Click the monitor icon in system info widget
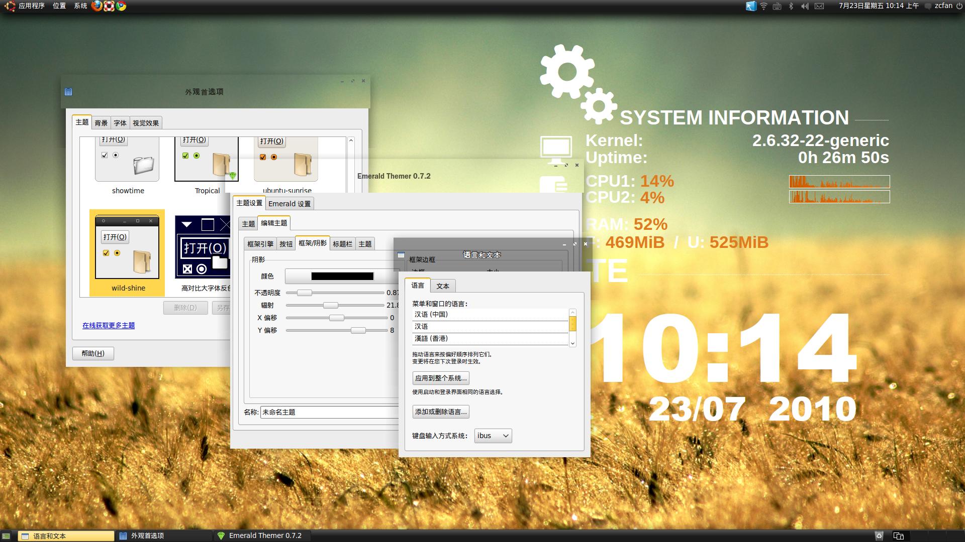965x542 pixels. tap(556, 150)
